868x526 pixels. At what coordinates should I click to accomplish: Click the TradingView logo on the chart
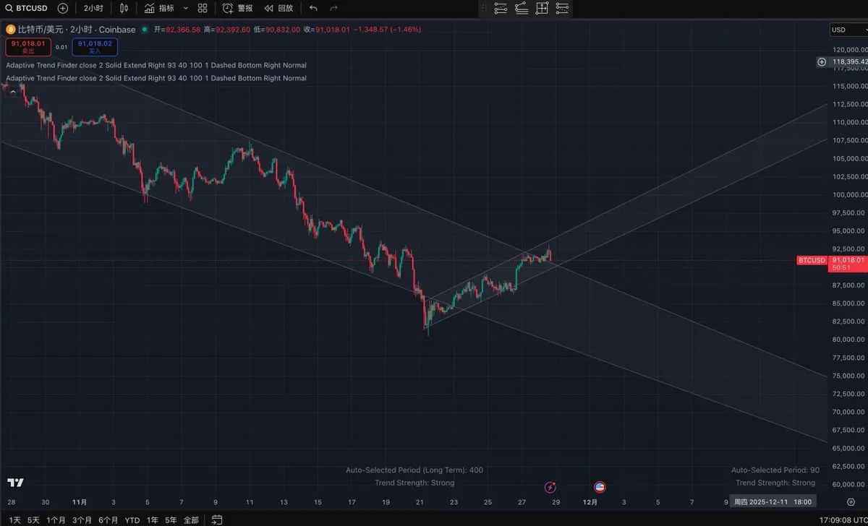click(x=16, y=483)
